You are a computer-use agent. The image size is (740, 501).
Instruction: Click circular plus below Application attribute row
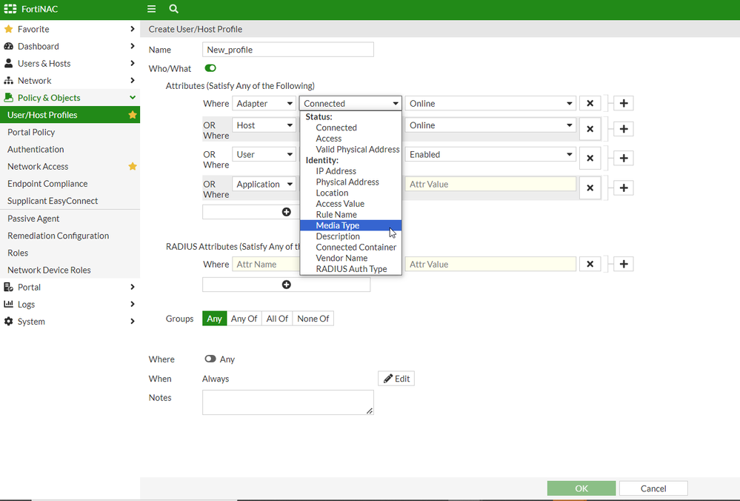click(x=287, y=212)
